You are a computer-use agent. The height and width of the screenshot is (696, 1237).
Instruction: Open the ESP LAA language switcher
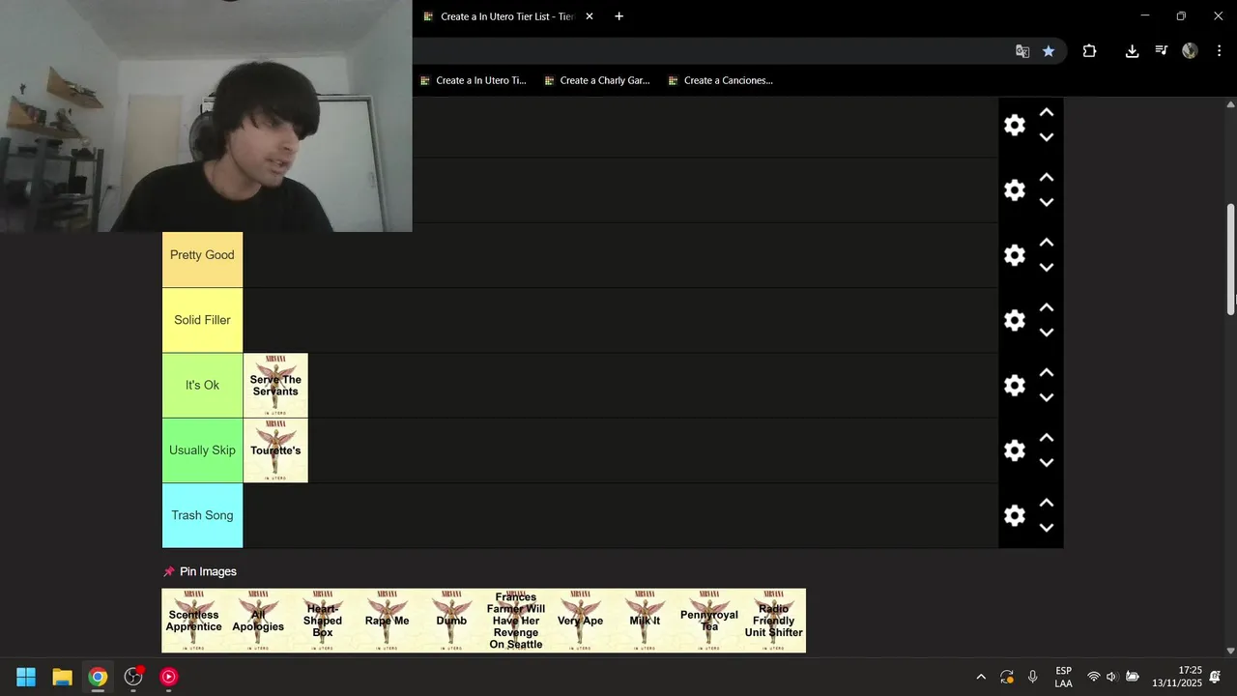pyautogui.click(x=1063, y=677)
